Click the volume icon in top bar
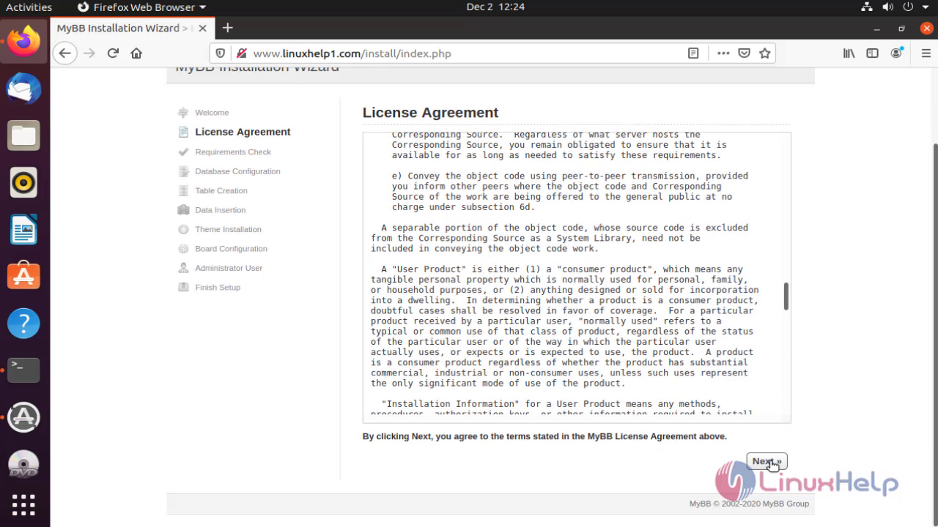938x527 pixels. [x=888, y=7]
